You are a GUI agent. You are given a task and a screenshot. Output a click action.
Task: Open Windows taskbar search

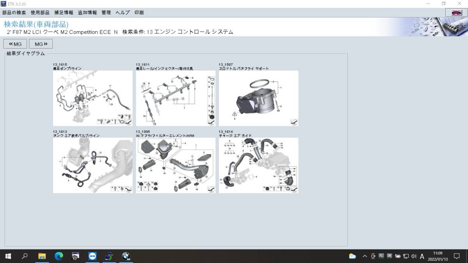pos(25,256)
